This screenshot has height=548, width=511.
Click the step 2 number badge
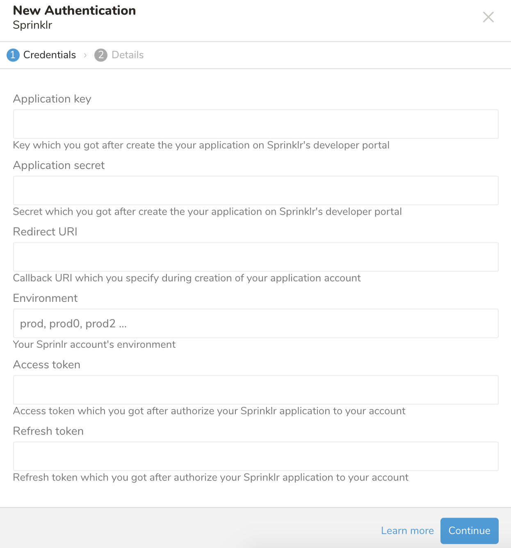pyautogui.click(x=101, y=55)
